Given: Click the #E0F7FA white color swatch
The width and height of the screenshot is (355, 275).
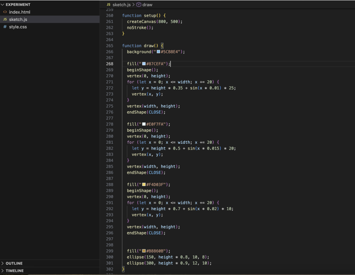Looking at the screenshot, I should [x=144, y=124].
